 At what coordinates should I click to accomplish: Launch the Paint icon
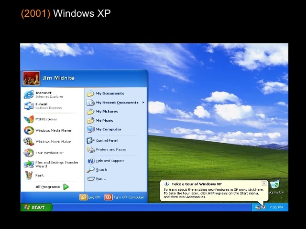click(x=29, y=175)
